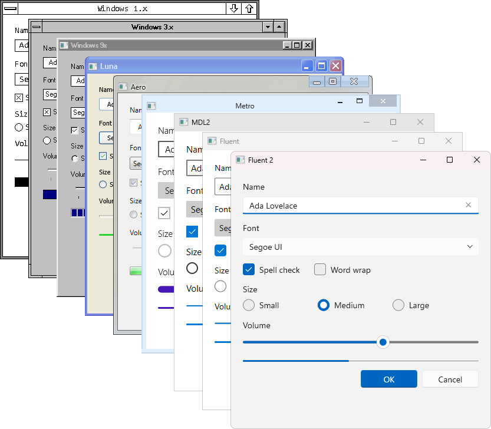Screen dimensions: 491x429
Task: Click the Windows 3.x title bar
Action: (x=153, y=27)
